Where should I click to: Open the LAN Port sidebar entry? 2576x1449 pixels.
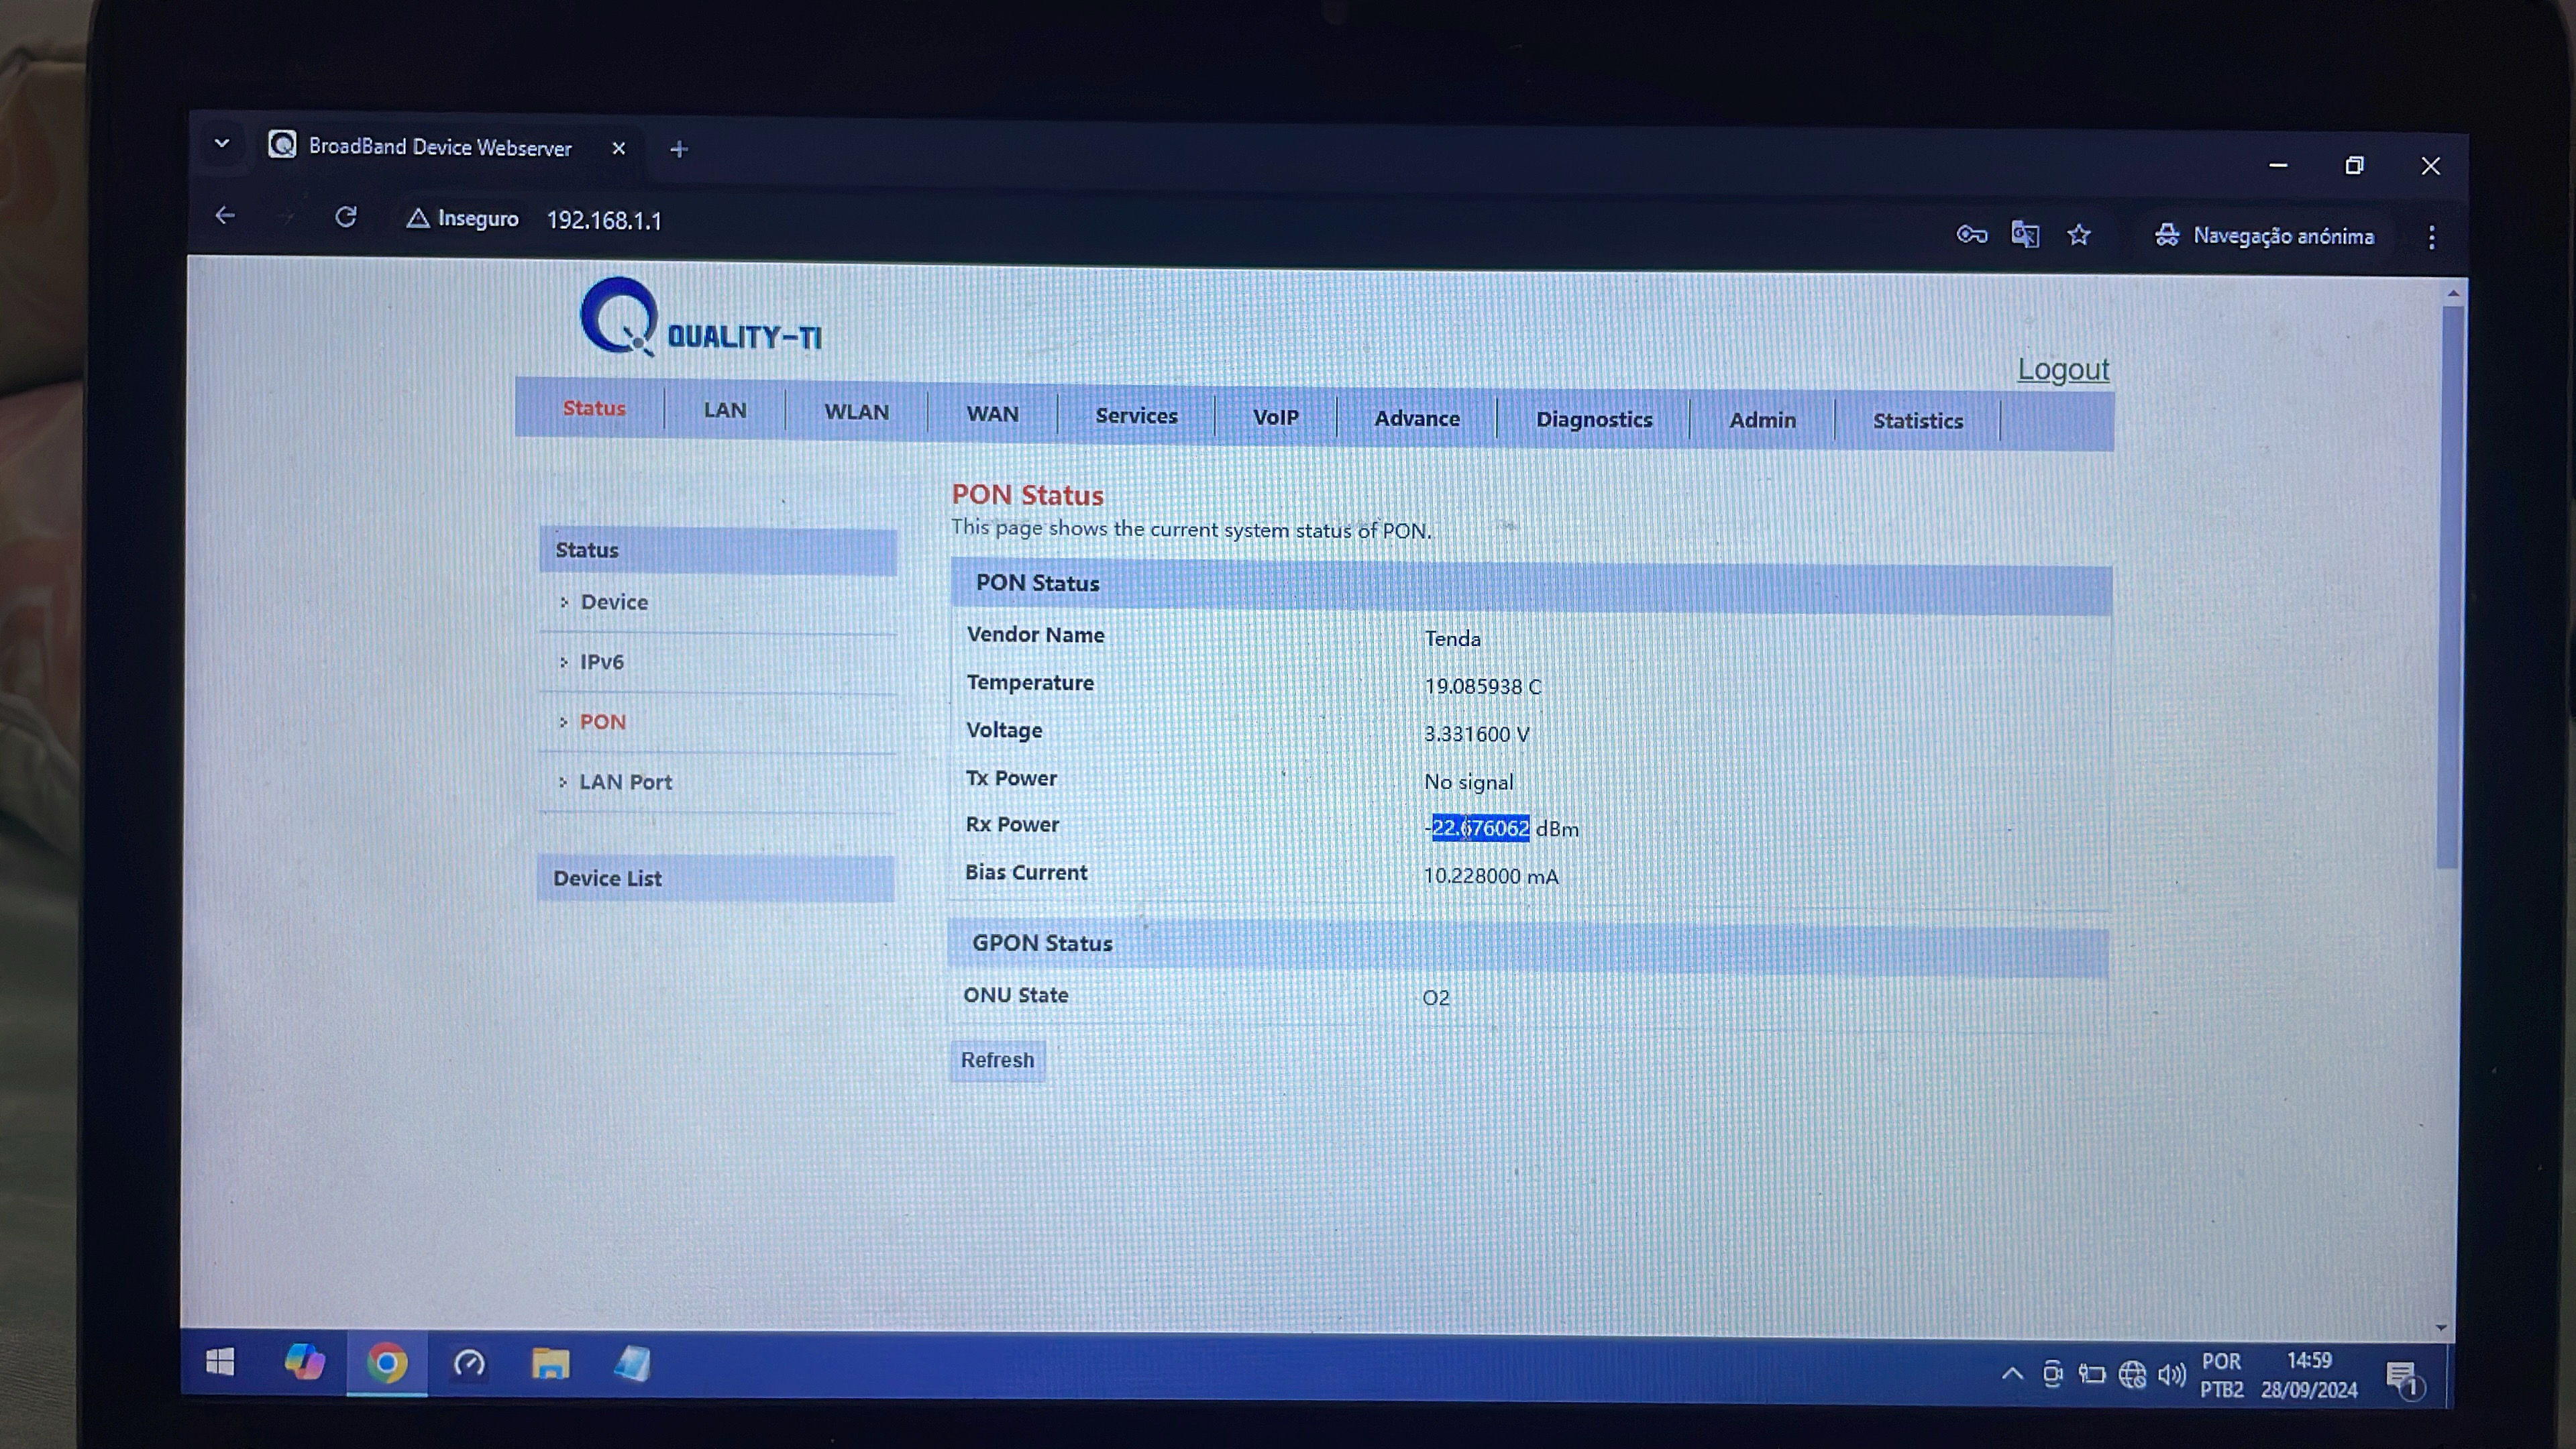(x=625, y=782)
